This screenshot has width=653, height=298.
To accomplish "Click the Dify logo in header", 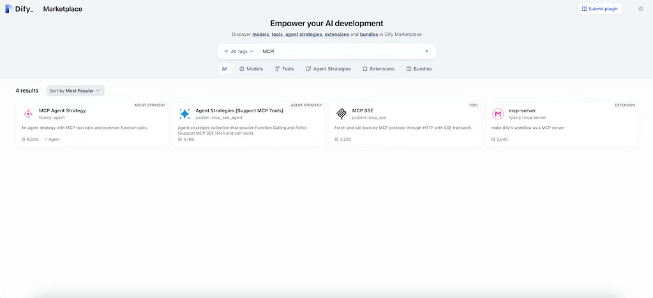I will point(19,9).
